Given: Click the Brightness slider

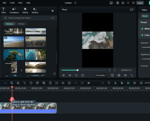Looking at the screenshot, I should [x=146, y=59].
